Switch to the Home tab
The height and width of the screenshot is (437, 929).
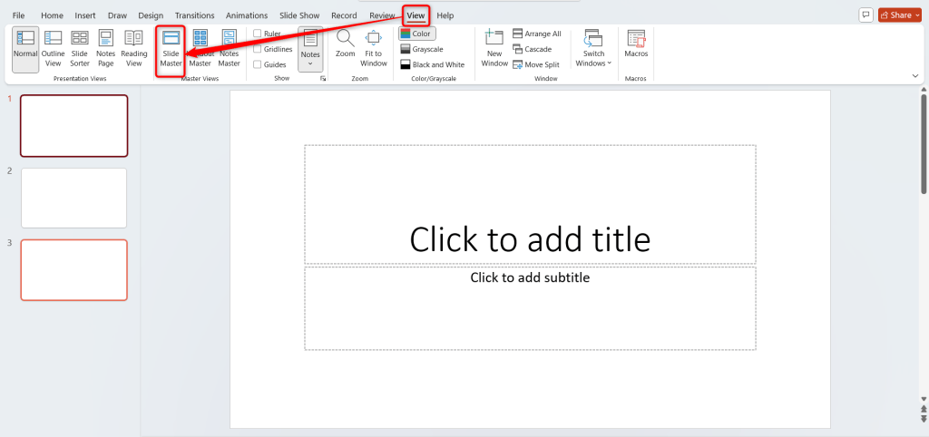[52, 15]
